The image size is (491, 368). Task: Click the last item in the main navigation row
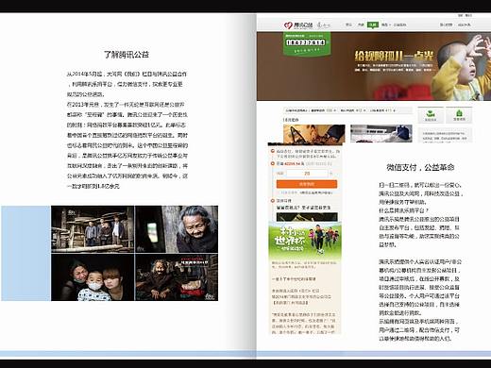399,25
